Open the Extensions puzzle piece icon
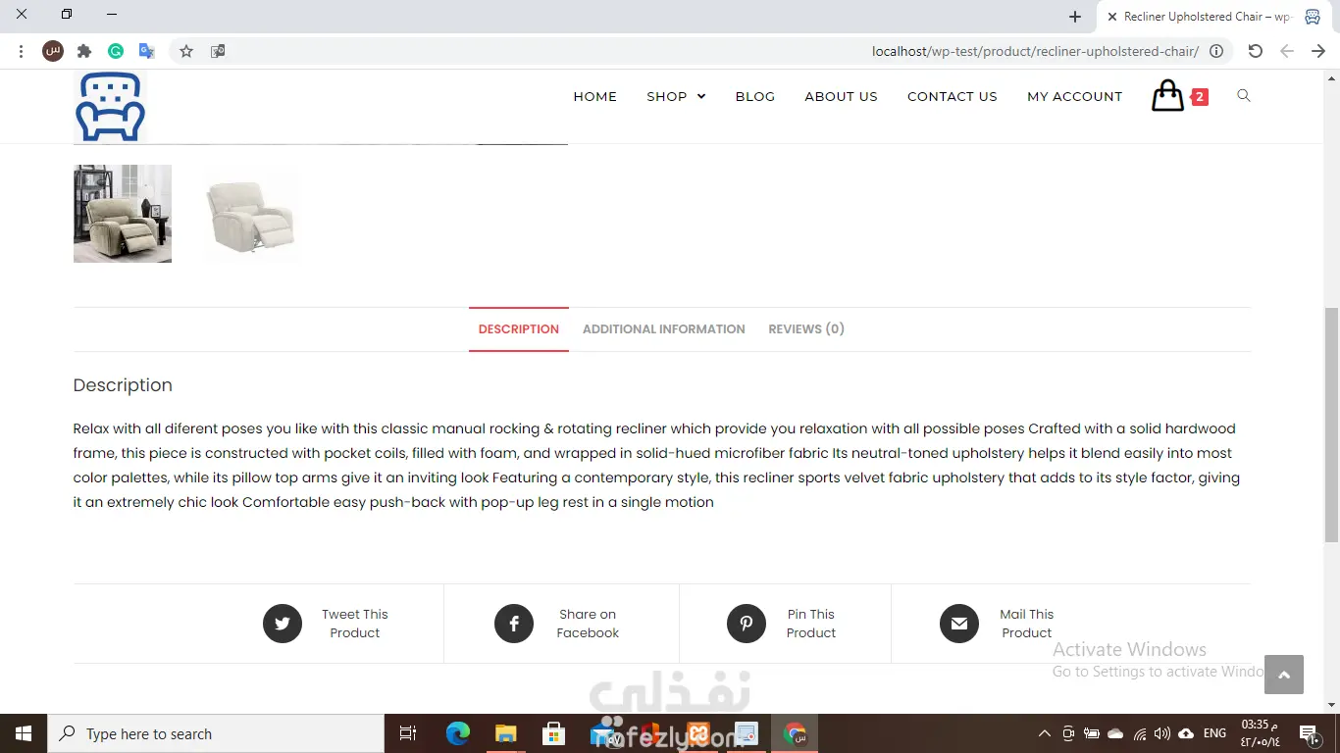This screenshot has height=753, width=1340. click(x=84, y=51)
